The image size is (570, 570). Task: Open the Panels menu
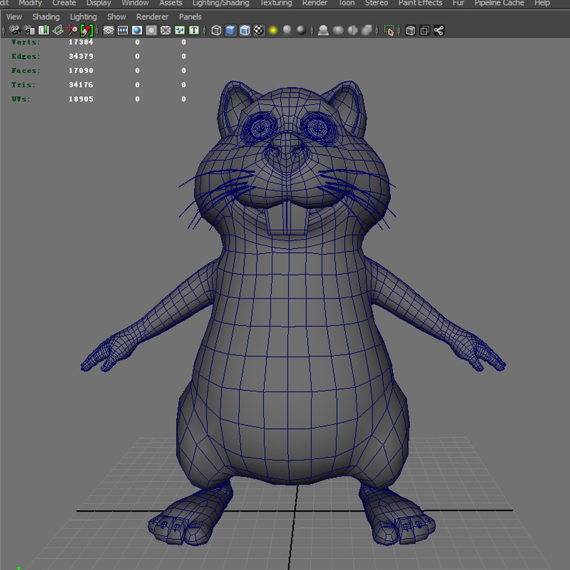pyautogui.click(x=190, y=17)
